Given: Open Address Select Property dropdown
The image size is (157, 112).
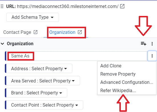Looking at the screenshot, I should (39, 69).
